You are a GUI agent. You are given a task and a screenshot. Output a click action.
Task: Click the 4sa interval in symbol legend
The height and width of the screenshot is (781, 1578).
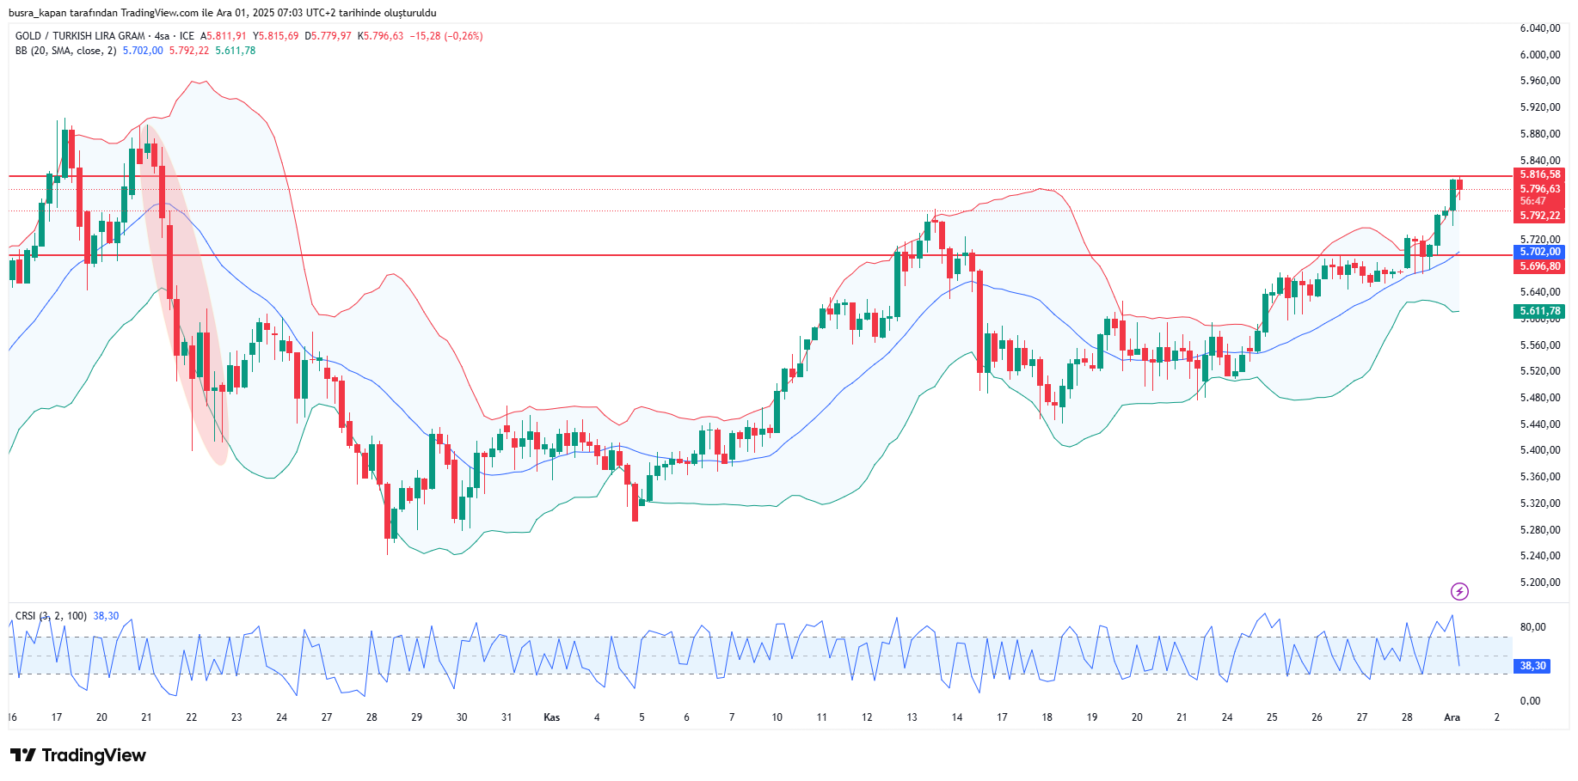click(x=162, y=36)
